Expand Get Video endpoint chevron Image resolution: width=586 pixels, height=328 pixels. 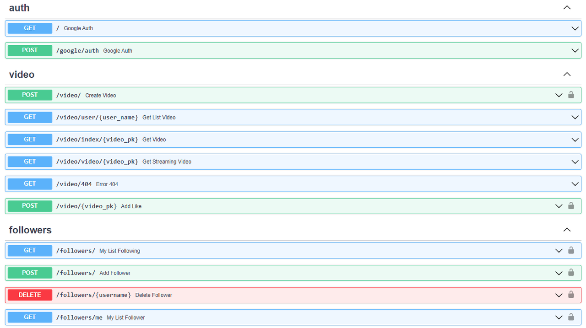(575, 140)
